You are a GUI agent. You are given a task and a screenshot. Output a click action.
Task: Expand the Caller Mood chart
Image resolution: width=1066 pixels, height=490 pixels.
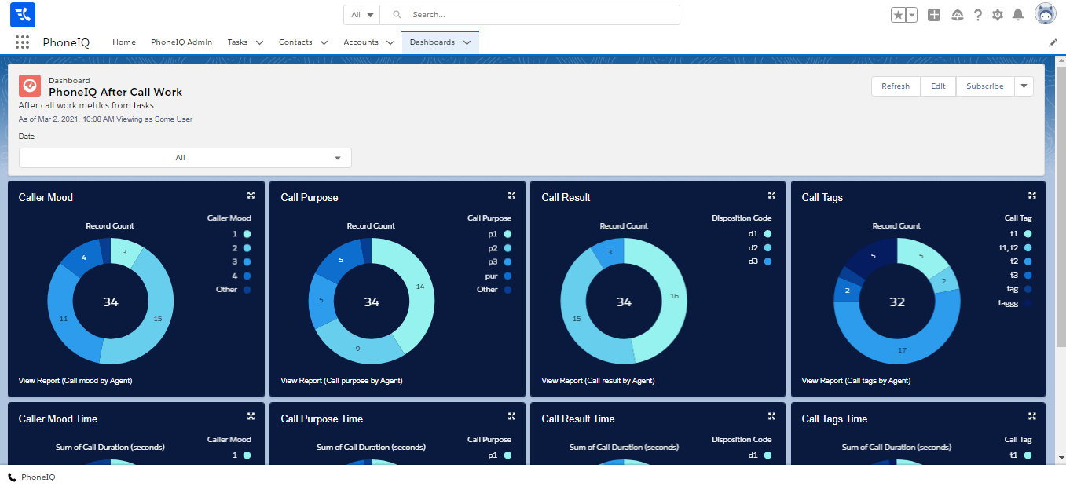[x=251, y=196]
